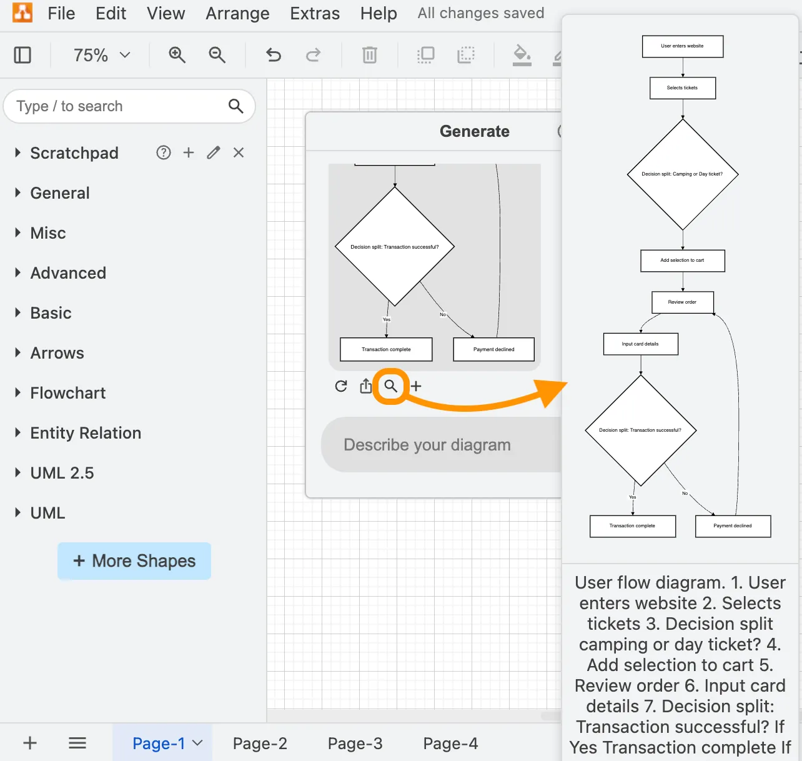Click the zoom in magnifier
The height and width of the screenshot is (761, 802).
pyautogui.click(x=177, y=55)
